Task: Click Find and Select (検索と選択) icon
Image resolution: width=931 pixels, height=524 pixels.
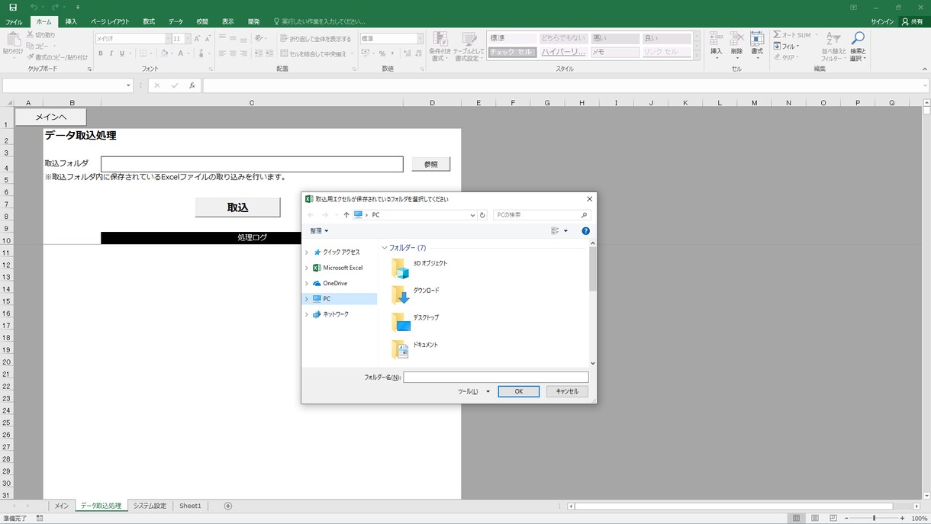Action: 858,38
